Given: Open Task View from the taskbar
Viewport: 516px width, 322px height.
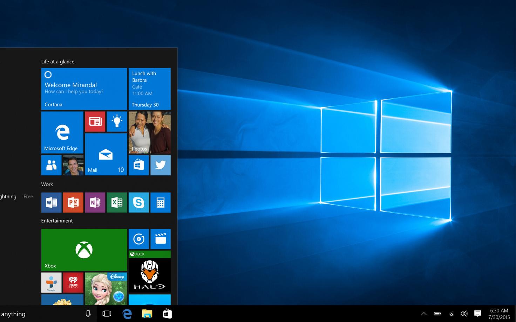Looking at the screenshot, I should pyautogui.click(x=107, y=314).
